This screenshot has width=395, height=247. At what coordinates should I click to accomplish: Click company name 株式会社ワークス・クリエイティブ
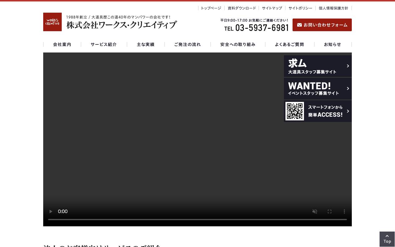click(x=122, y=25)
